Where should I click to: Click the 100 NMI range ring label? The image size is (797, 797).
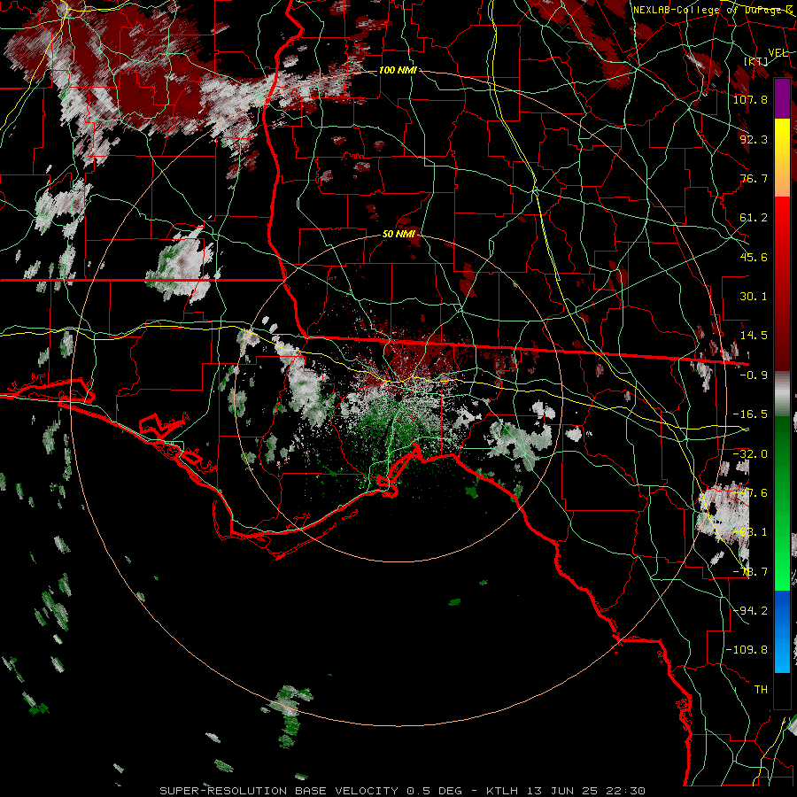(398, 70)
